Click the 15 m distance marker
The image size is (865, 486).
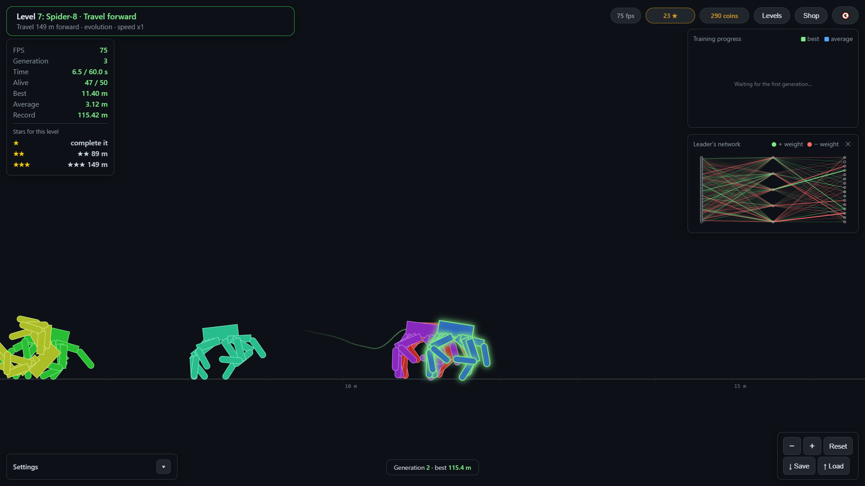[740, 386]
